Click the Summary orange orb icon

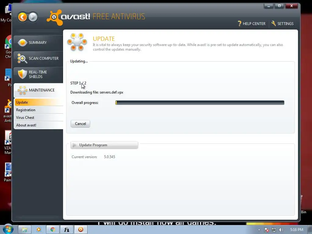point(22,43)
